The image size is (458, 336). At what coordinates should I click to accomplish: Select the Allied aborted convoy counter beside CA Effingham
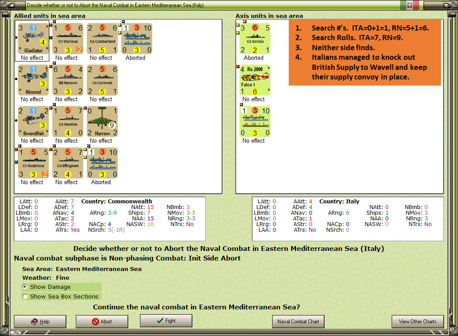click(102, 163)
